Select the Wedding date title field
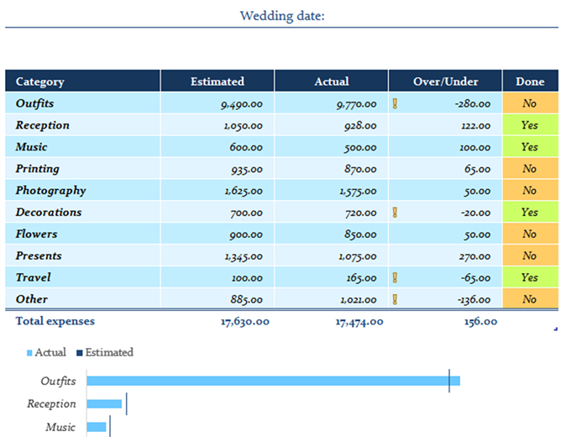The image size is (567, 437). 281,16
